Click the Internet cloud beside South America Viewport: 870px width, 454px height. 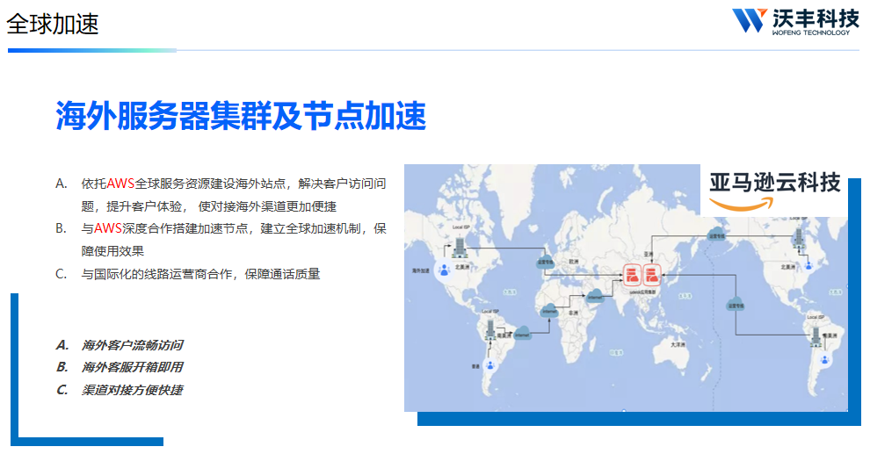coord(522,335)
